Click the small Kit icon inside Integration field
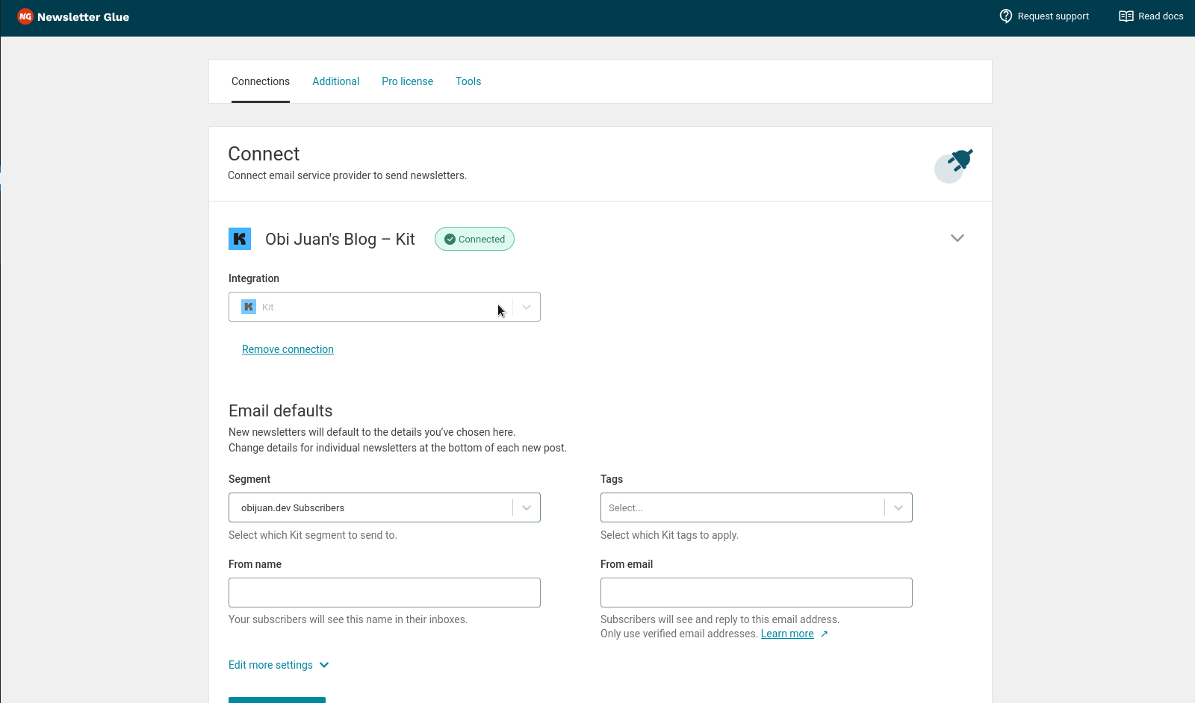The width and height of the screenshot is (1195, 703). (249, 307)
